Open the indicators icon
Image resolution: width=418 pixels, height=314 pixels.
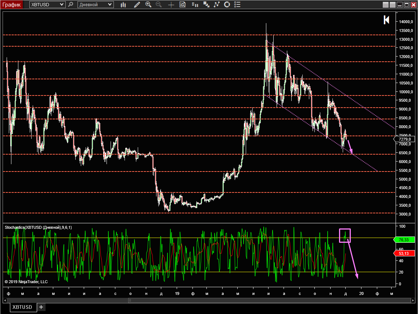(x=216, y=4)
